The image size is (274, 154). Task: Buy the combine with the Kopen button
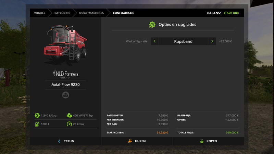[x=208, y=141]
